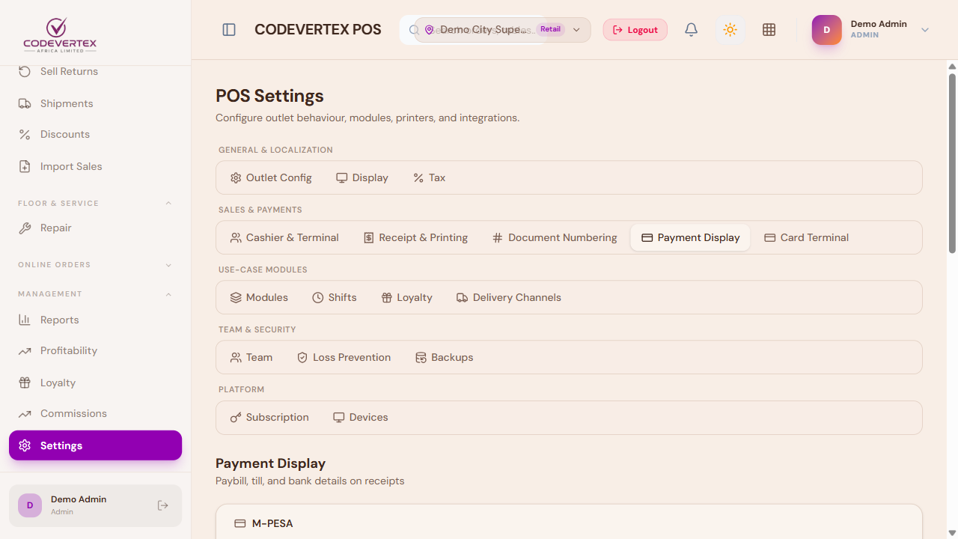Click the search magnifier icon

(414, 30)
